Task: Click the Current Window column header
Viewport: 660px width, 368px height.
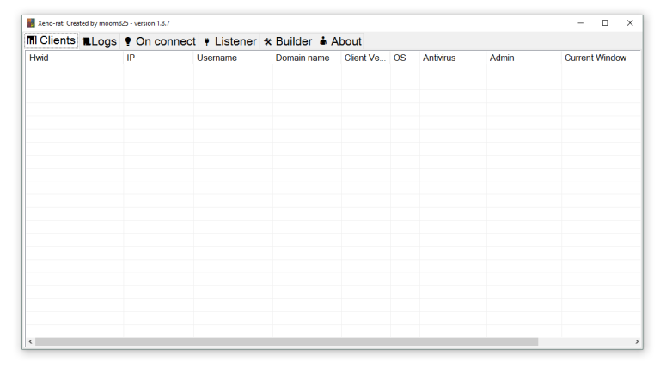Action: coord(599,58)
